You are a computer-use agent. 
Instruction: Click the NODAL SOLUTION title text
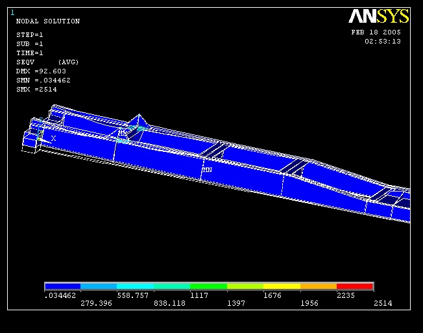[47, 21]
